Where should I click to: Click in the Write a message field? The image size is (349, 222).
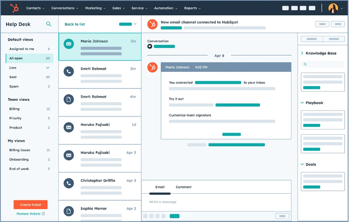pos(216,202)
